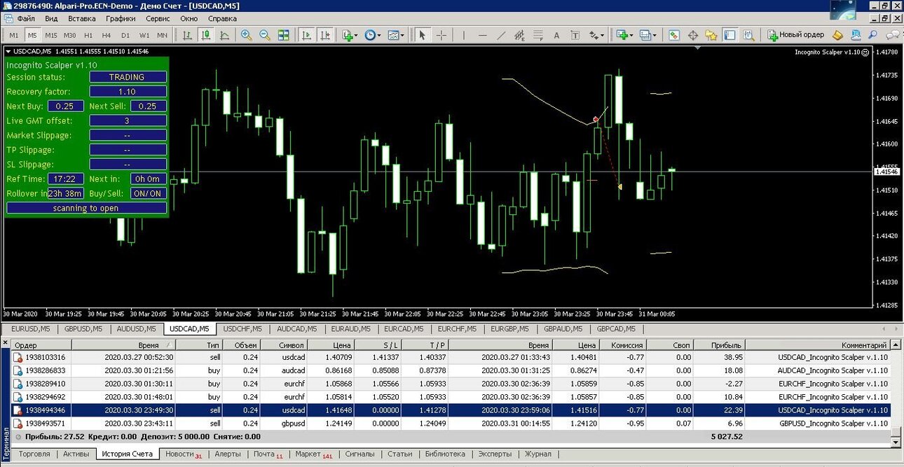Open the Сервис menu
The height and width of the screenshot is (467, 904).
pos(158,18)
